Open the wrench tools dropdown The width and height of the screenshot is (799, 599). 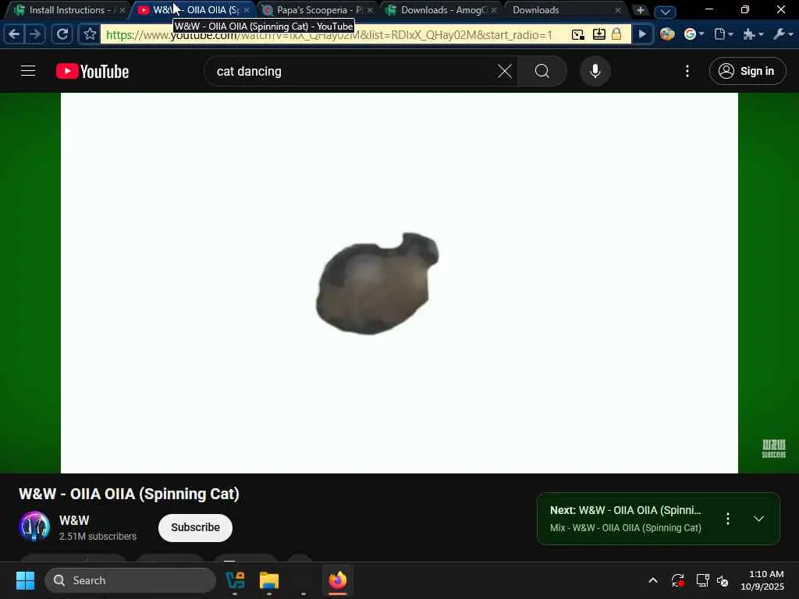click(783, 34)
